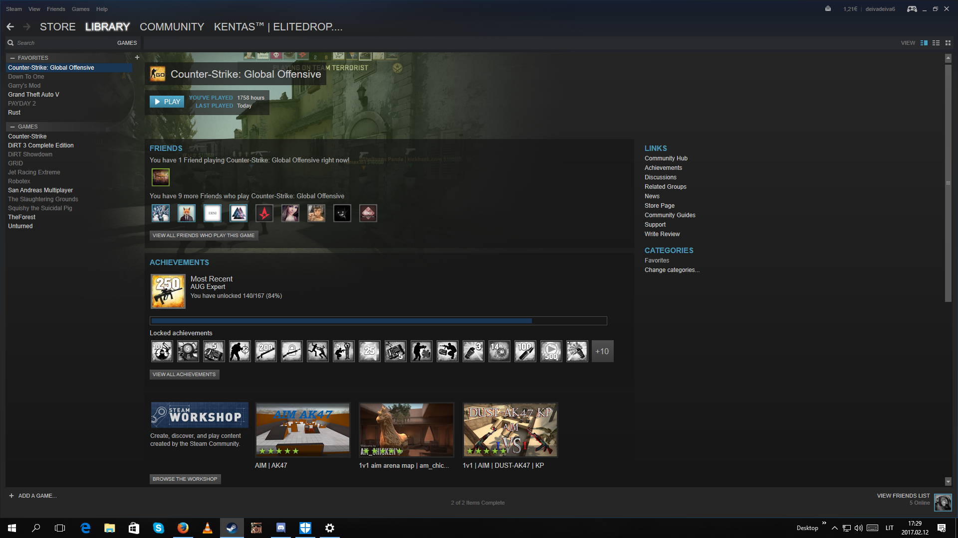958x538 pixels.
Task: Select San Andreas Multiplayer in games list
Action: [40, 190]
